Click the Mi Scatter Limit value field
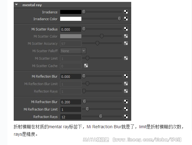Viewport: 192px width, 145px height. point(71,59)
